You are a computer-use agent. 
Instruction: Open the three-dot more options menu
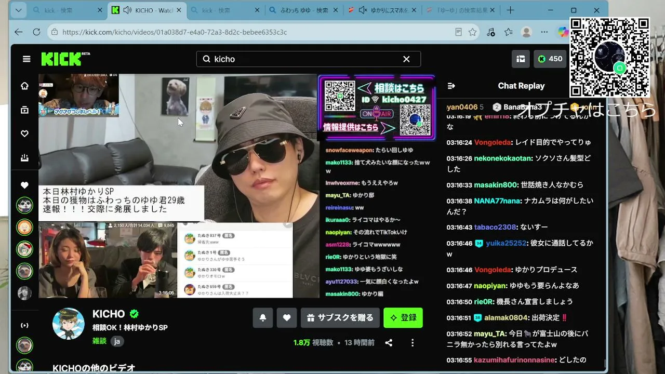tap(413, 343)
